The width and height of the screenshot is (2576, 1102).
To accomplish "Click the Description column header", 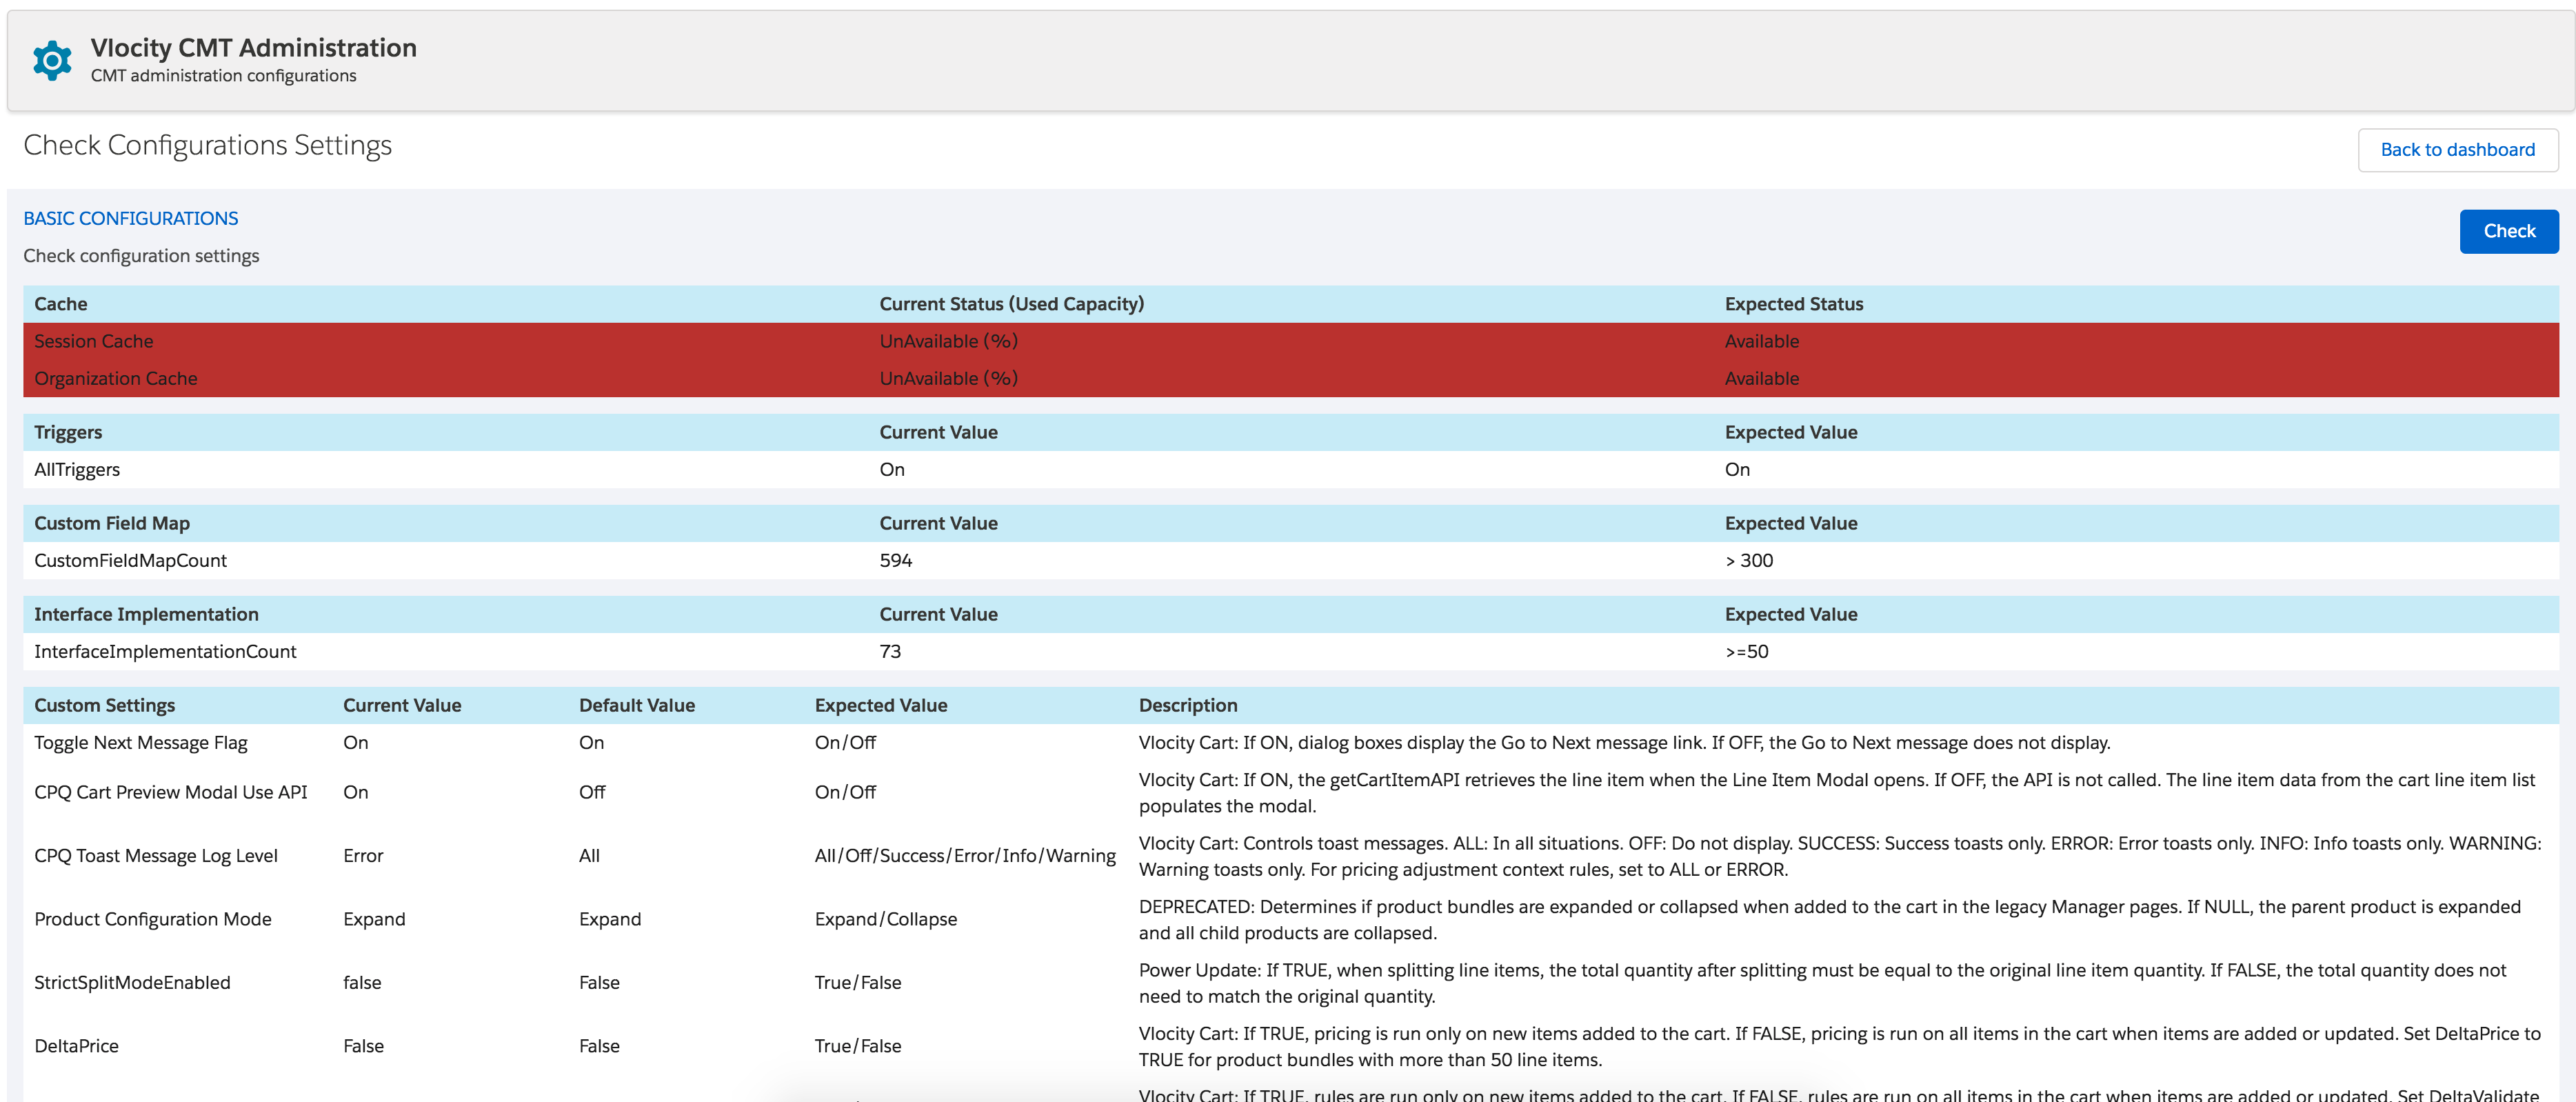I will coord(1187,705).
